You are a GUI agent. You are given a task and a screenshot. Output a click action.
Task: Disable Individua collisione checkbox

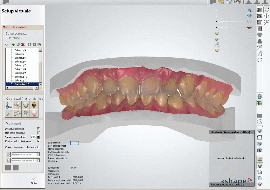click(x=38, y=129)
